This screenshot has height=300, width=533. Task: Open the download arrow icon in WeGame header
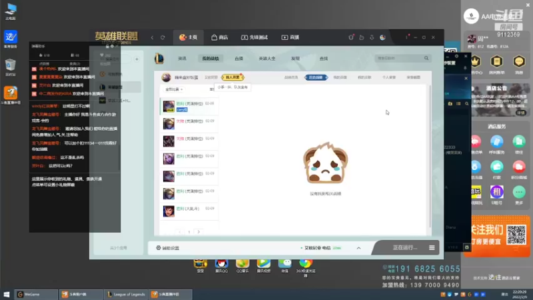[x=372, y=37]
